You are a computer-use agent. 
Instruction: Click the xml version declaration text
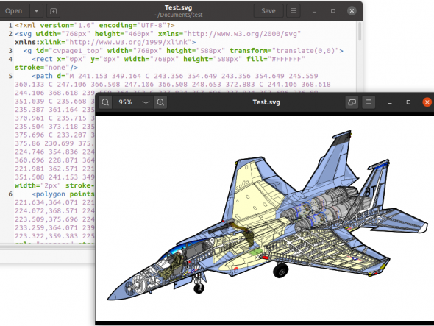point(95,26)
